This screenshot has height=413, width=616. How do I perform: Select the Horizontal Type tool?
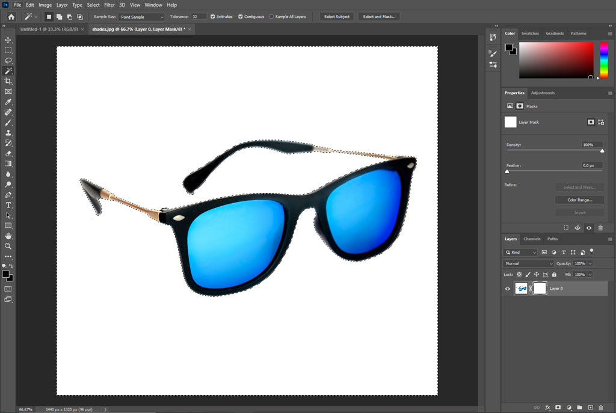click(x=8, y=205)
